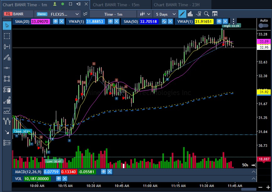Screen dimensions: 272x192
Task: Click the pencil with lock drawing tool
Action: click(x=7, y=57)
